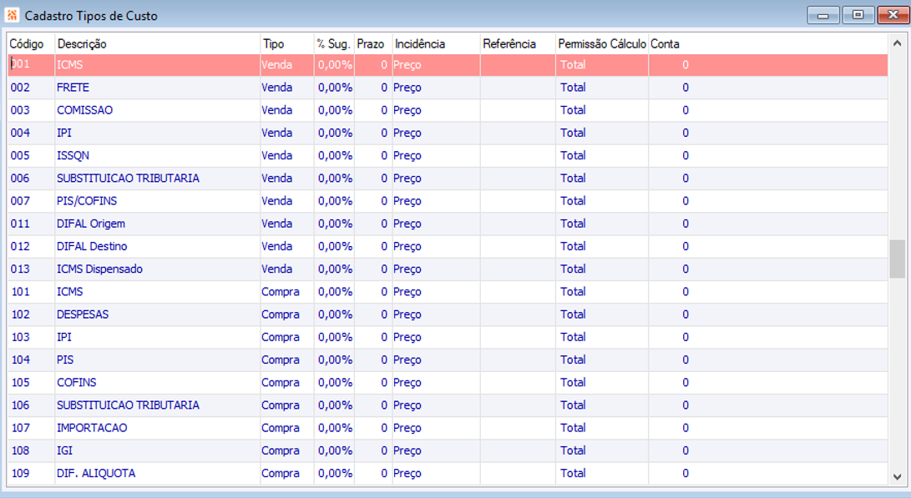Select the PIS row with code 104

(x=448, y=360)
